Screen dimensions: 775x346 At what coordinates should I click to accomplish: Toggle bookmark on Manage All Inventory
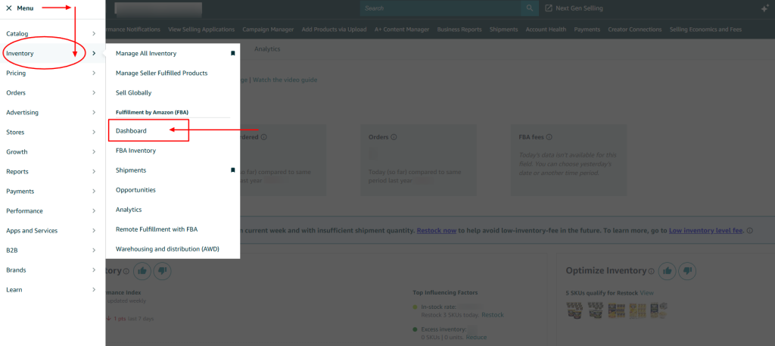pyautogui.click(x=233, y=54)
